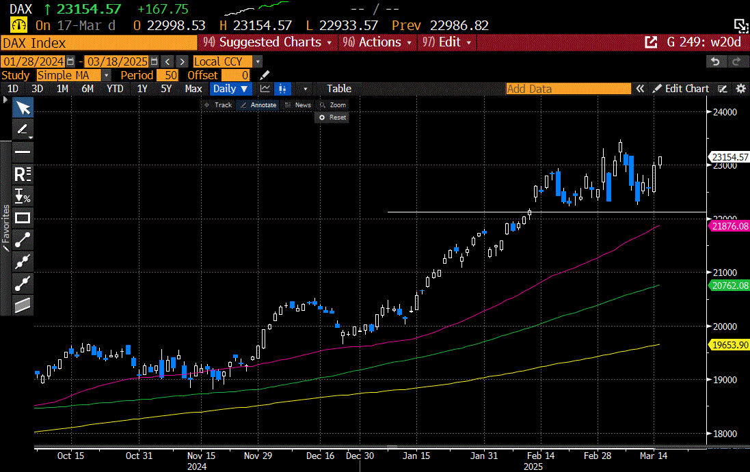The height and width of the screenshot is (472, 750).
Task: Select the arrow pointer cursor tool
Action: point(23,107)
